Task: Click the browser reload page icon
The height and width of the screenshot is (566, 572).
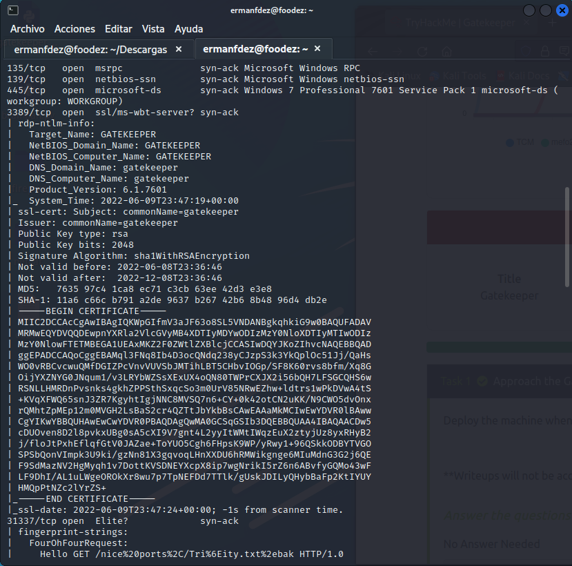Action: (x=422, y=52)
